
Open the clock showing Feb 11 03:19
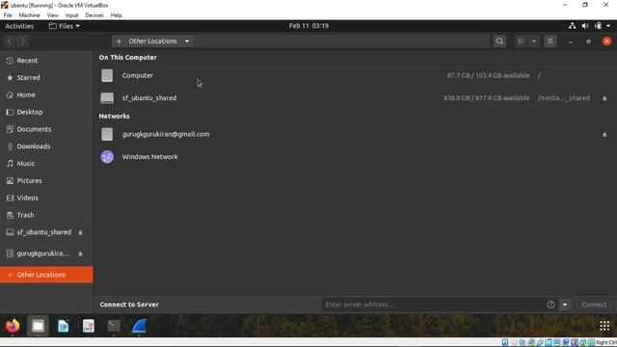(308, 26)
